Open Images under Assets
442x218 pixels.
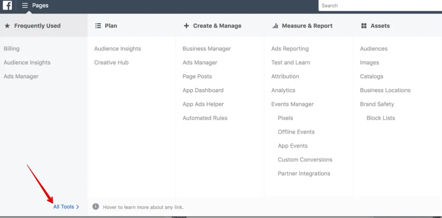[369, 62]
